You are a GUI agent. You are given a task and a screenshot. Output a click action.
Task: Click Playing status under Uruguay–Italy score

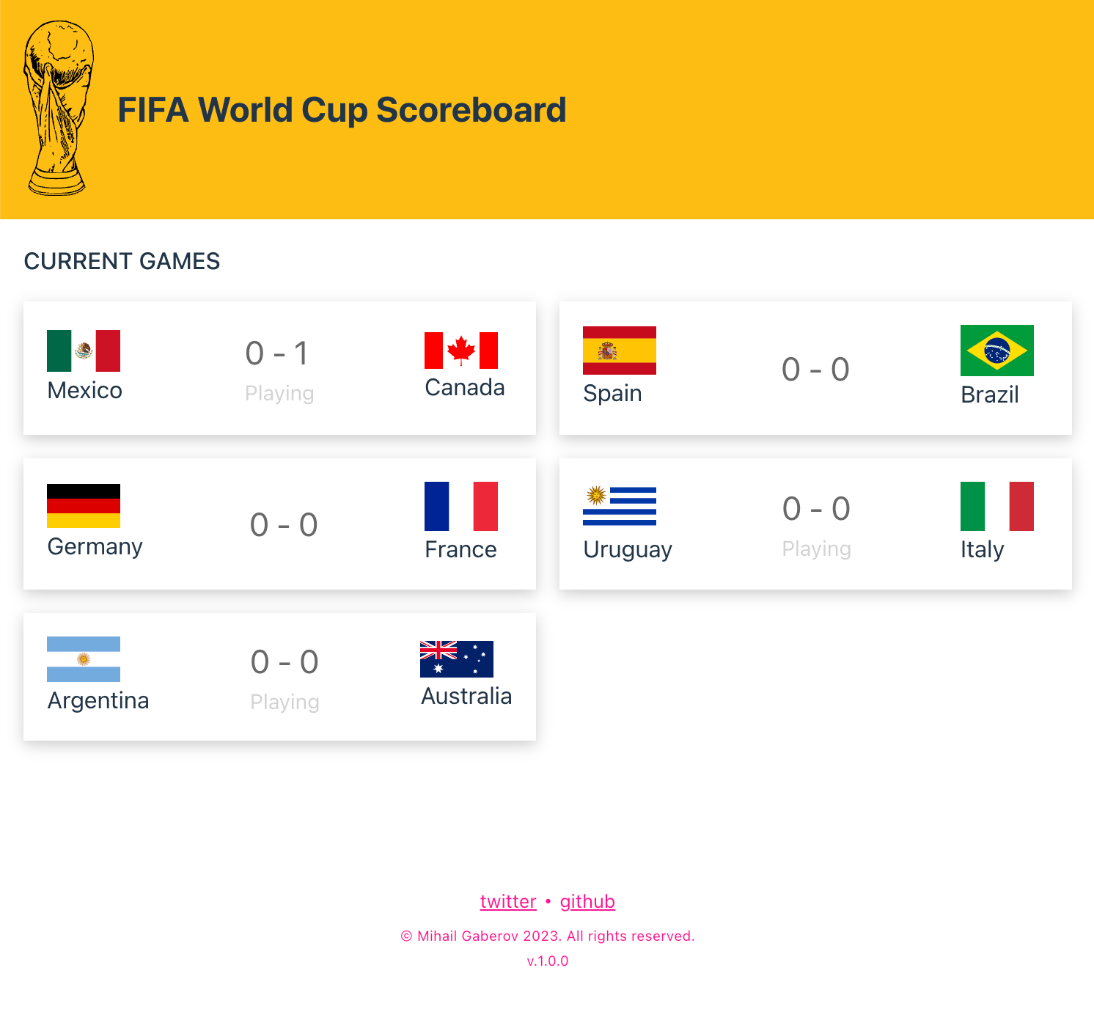(816, 548)
